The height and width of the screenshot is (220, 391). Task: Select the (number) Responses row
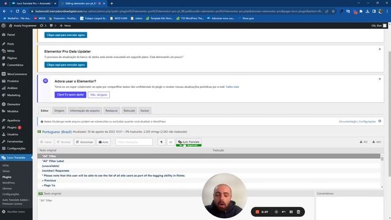point(209,171)
